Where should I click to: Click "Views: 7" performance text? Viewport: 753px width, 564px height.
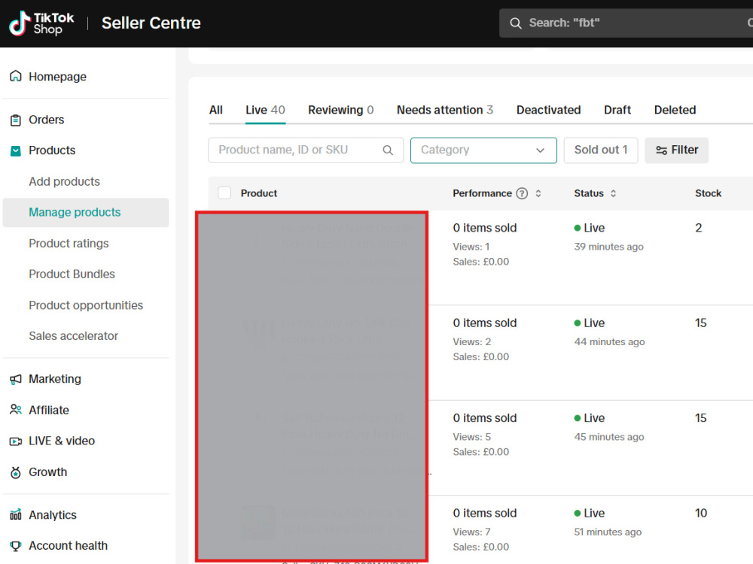click(x=472, y=532)
